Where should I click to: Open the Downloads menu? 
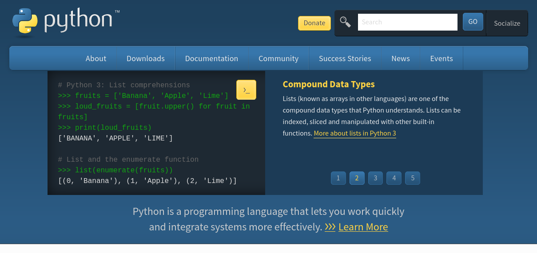(146, 58)
